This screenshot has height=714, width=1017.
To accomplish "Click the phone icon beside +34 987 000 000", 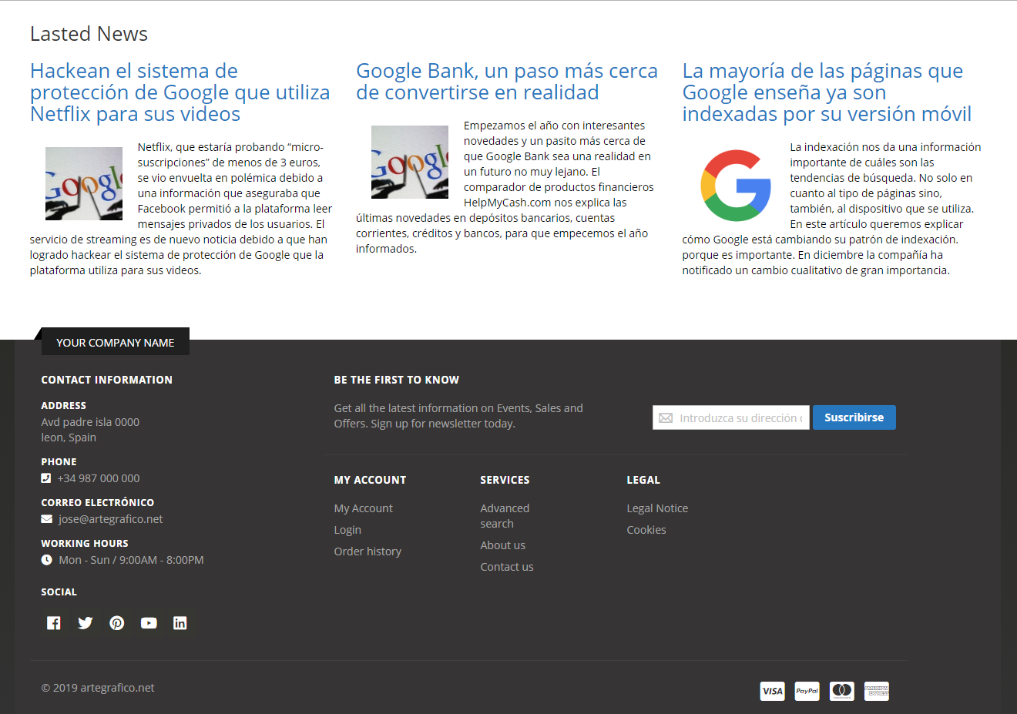I will (46, 478).
